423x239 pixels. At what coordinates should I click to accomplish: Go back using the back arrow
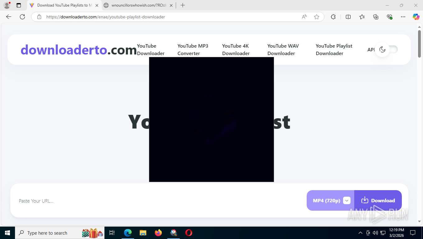[x=9, y=17]
